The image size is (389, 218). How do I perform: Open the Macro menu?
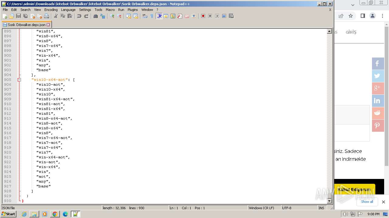(110, 10)
